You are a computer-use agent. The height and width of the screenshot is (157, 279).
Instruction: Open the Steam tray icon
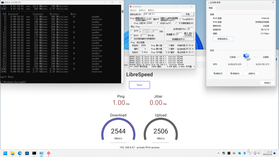tap(224, 153)
